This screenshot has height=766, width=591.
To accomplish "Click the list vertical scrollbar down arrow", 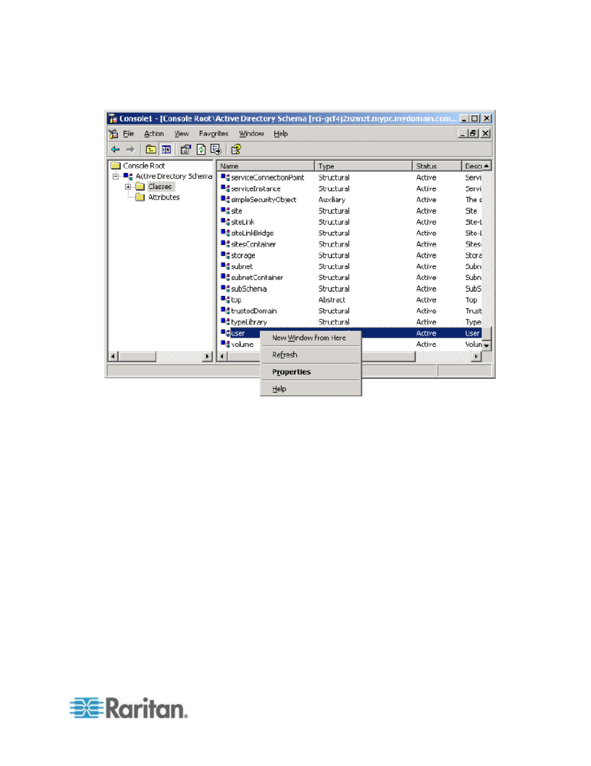I will (x=487, y=345).
